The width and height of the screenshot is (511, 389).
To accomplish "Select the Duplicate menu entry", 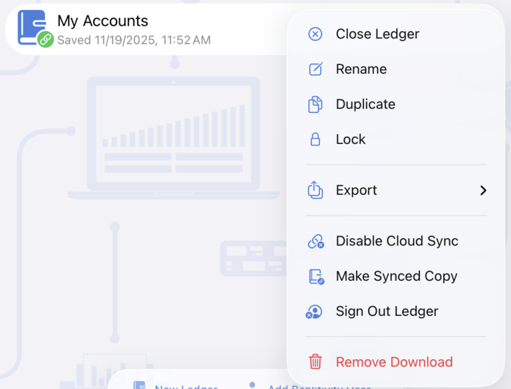I will click(365, 104).
